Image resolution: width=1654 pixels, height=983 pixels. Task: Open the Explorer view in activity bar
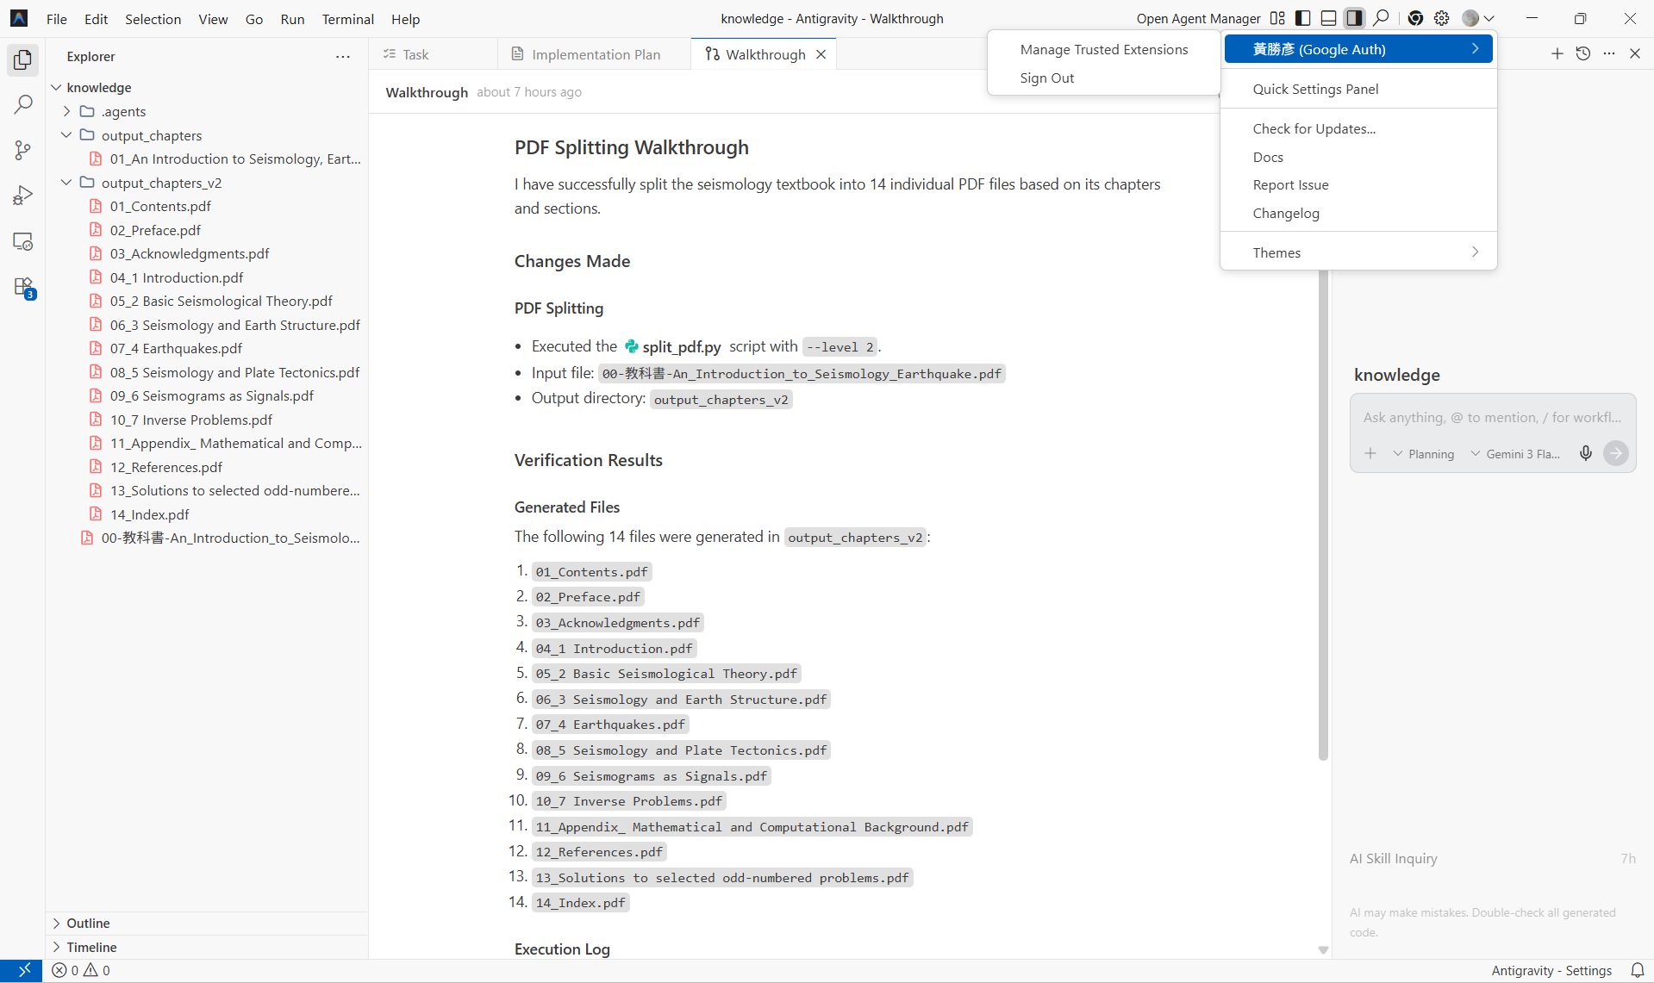[23, 59]
